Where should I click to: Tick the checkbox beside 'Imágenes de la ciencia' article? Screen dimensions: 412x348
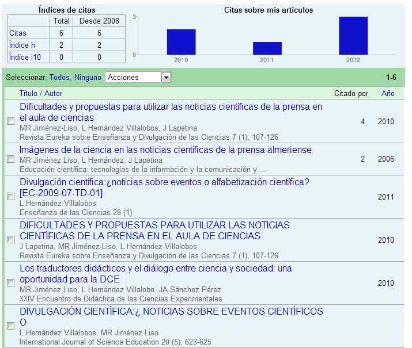[x=10, y=159]
